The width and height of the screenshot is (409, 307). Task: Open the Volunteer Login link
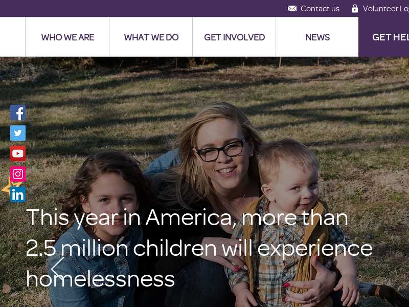386,9
